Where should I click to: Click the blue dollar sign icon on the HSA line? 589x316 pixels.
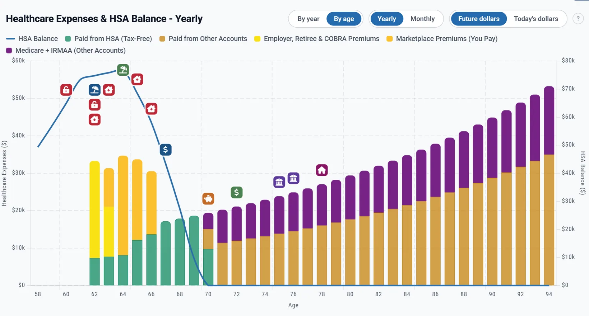(x=166, y=150)
